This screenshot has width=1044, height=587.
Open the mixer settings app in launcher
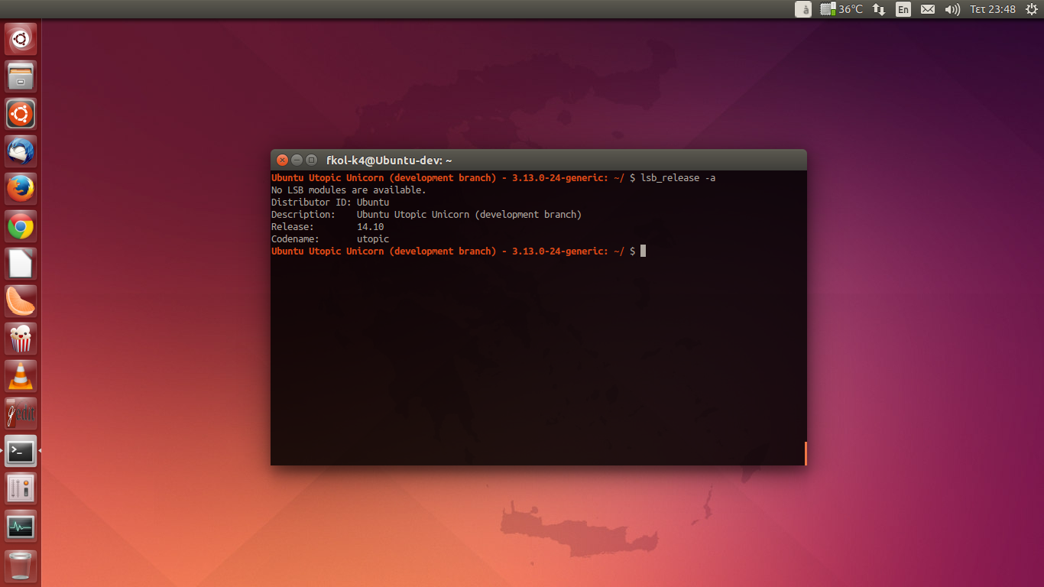point(21,488)
